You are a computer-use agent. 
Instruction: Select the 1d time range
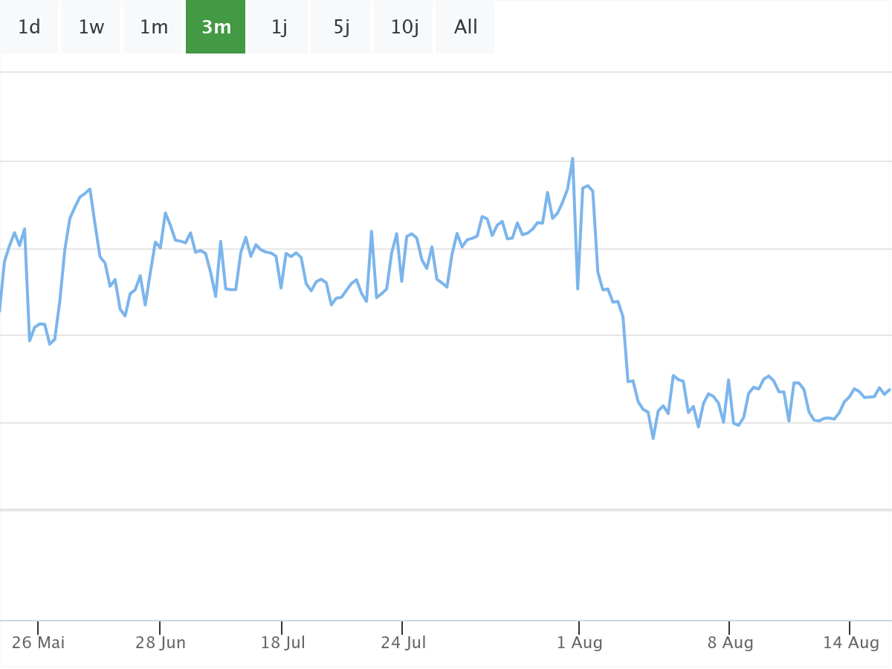click(x=29, y=28)
